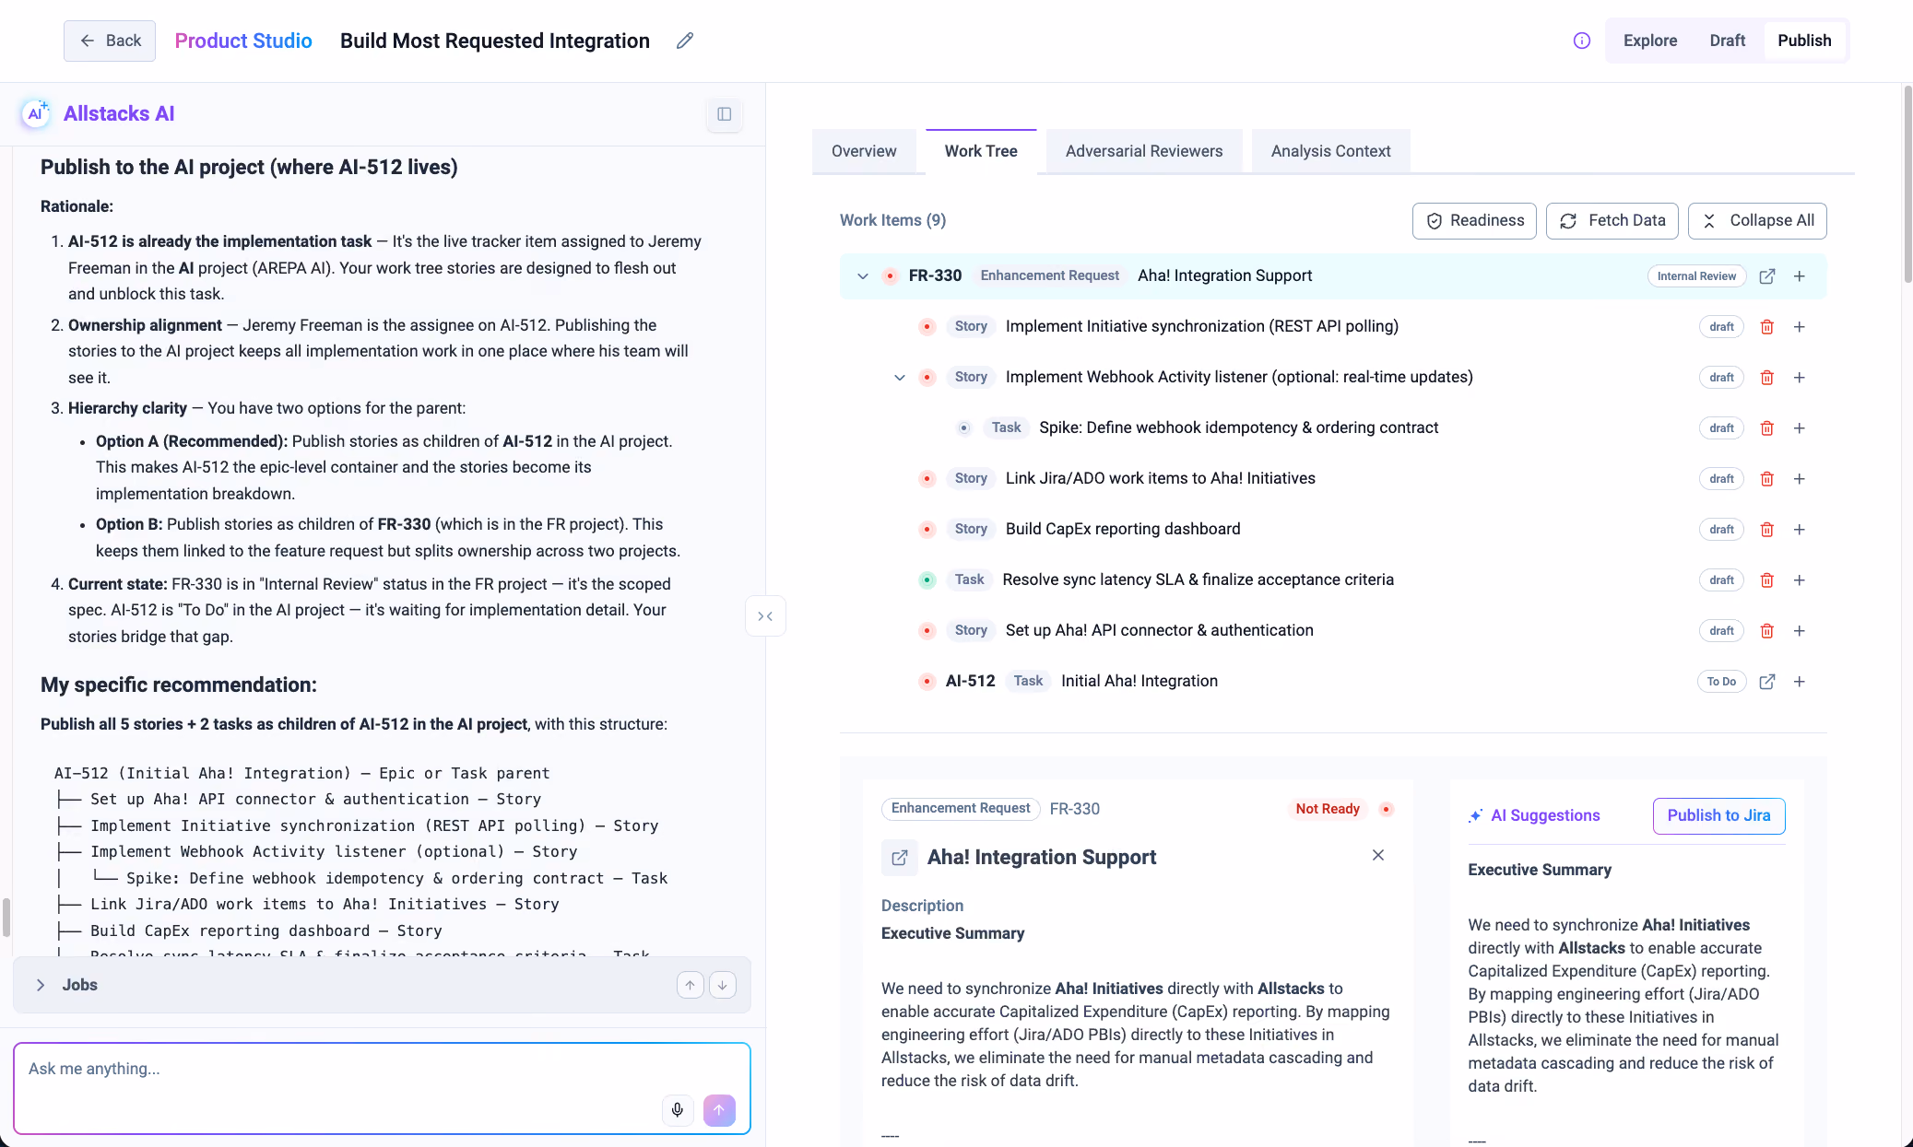
Task: Collapse the FR-330 tree row
Action: 863,276
